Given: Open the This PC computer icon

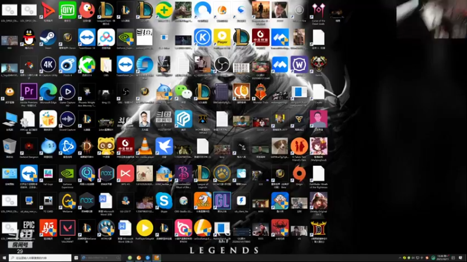Looking at the screenshot, I should coord(9,119).
